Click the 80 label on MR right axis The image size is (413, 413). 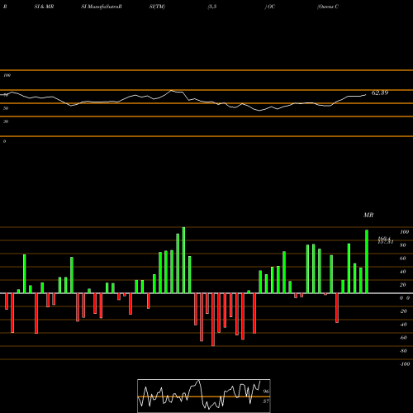[402, 245]
